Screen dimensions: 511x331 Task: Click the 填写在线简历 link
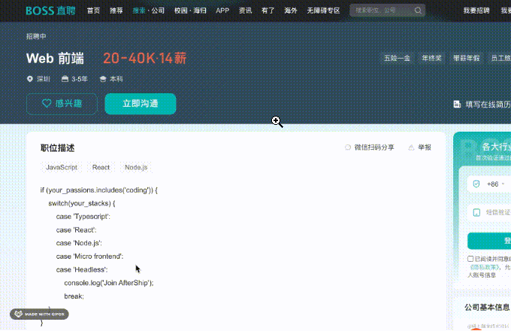tap(488, 105)
